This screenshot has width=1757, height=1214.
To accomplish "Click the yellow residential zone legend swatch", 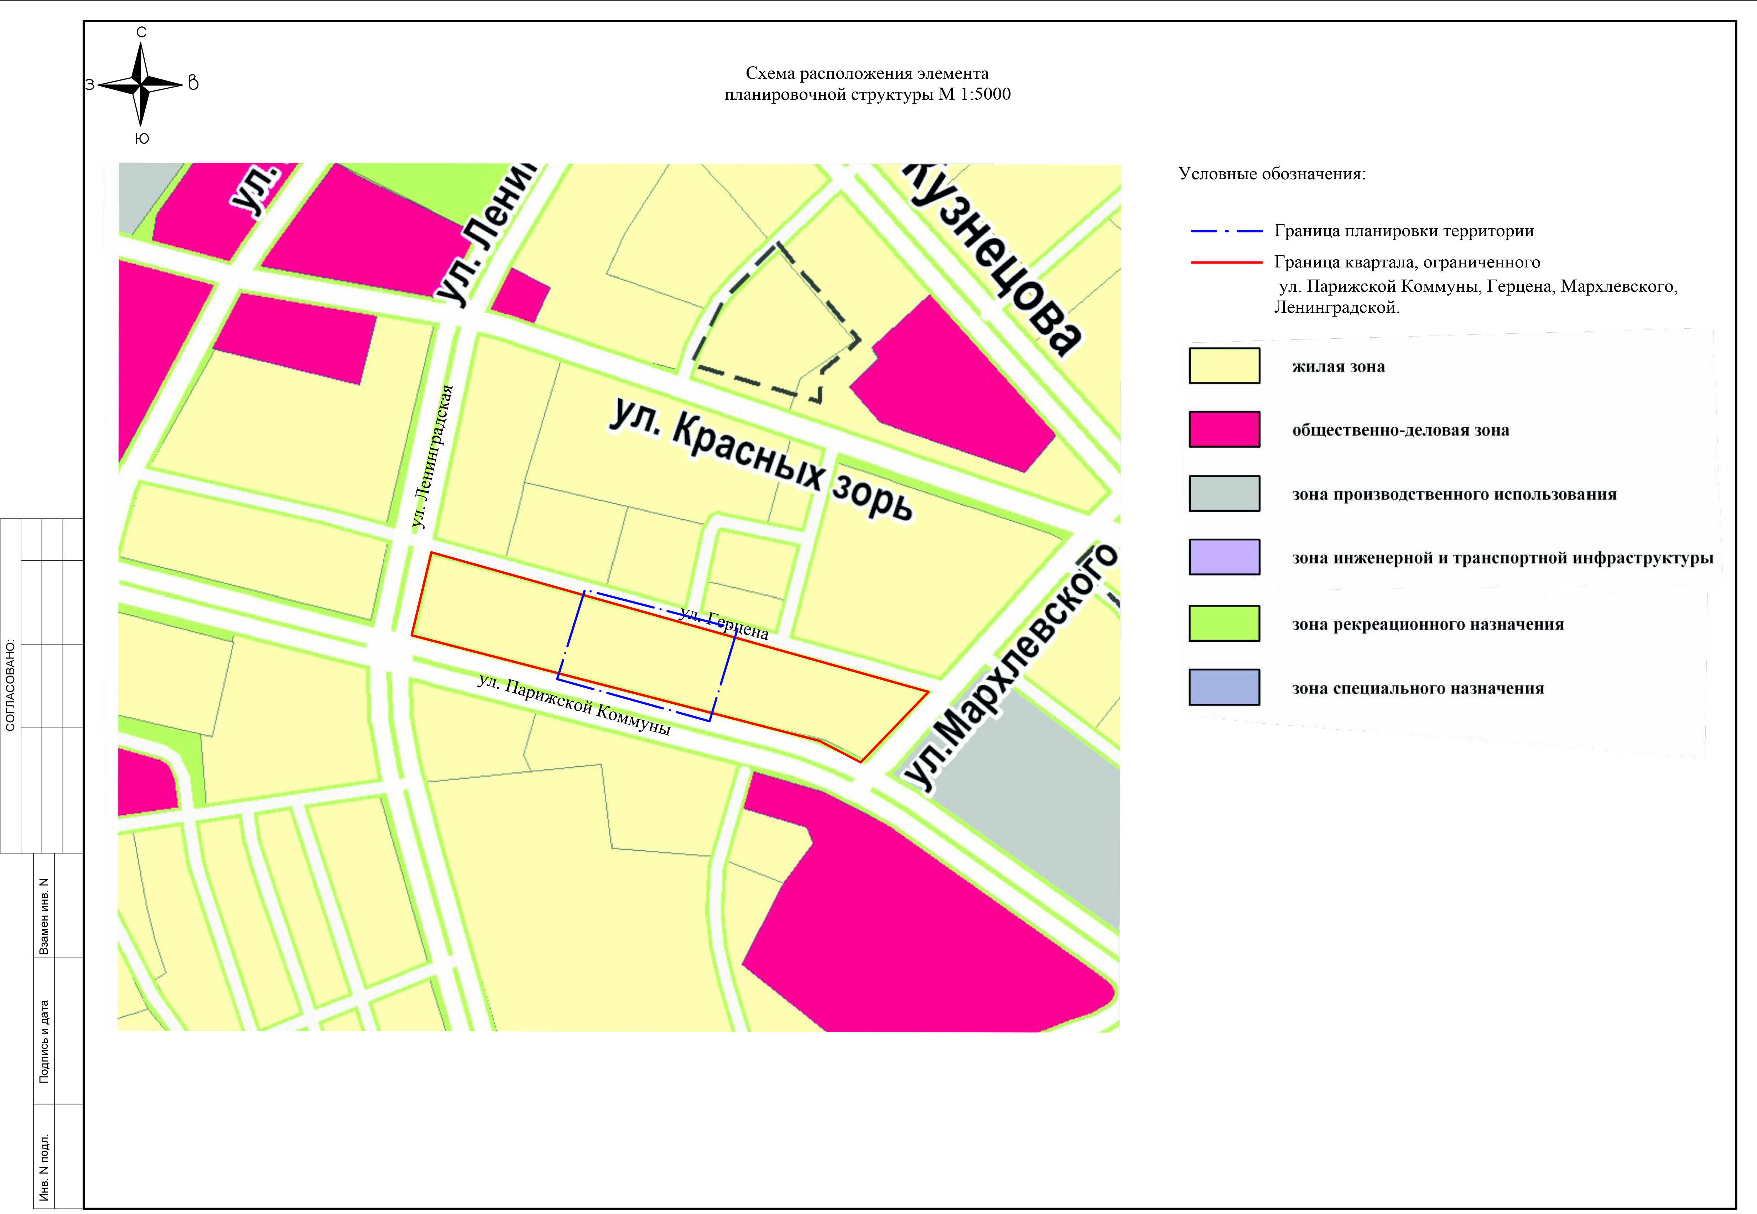I will (x=1224, y=366).
